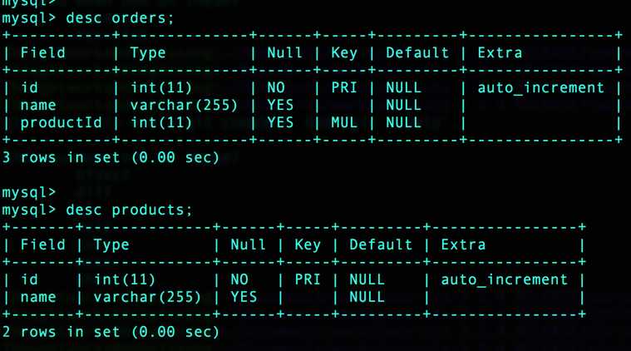Click the Field header in orders table
The width and height of the screenshot is (631, 351).
(42, 52)
